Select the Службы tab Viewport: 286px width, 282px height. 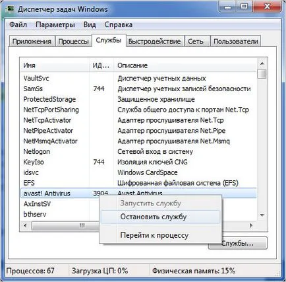pos(109,40)
